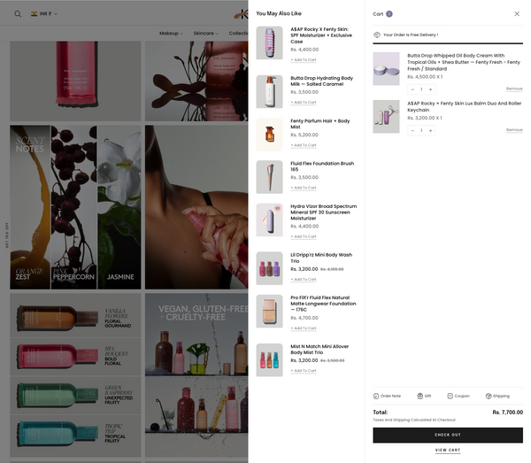Click the Pink Peppercorn scent image
Viewport: 531px width, 463px height.
(x=73, y=207)
